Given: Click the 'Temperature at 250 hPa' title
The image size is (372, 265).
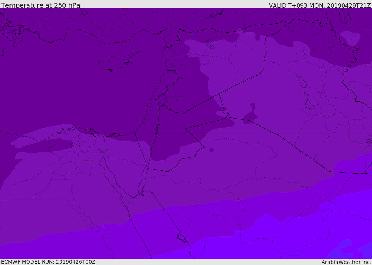Looking at the screenshot, I should 41,5.
